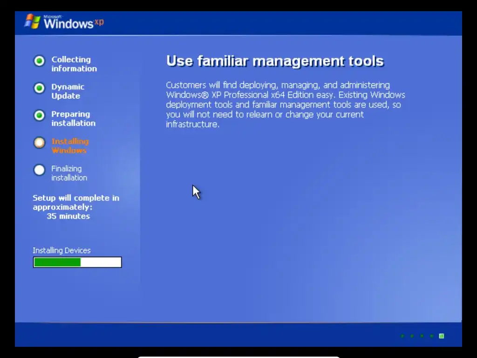Click the green Installing Devices progress bar
The image size is (477, 358).
tap(77, 262)
